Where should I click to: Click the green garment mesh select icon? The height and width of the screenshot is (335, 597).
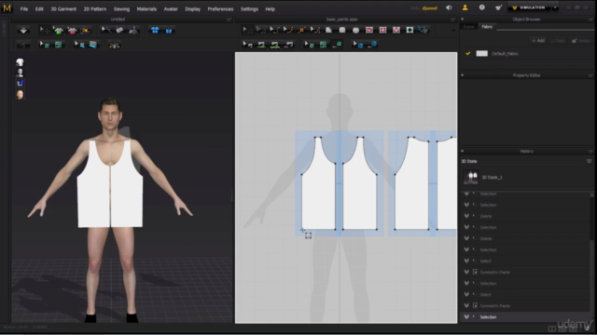[x=58, y=31]
